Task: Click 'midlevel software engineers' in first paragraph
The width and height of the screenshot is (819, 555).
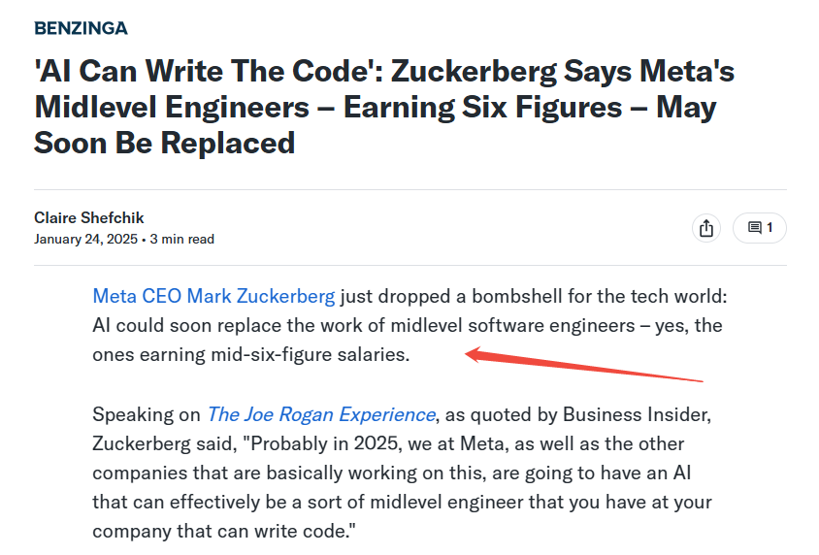Action: pyautogui.click(x=513, y=325)
